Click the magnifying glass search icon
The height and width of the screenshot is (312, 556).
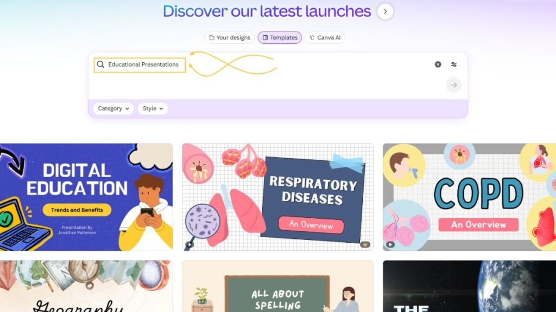(100, 64)
